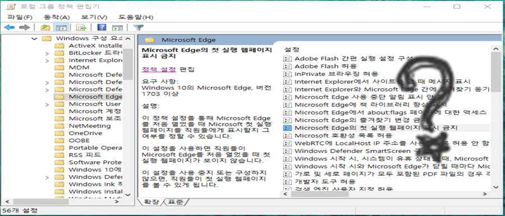Click the Portable Operating folder icon
Viewport: 505px width, 216px height.
(x=59, y=148)
